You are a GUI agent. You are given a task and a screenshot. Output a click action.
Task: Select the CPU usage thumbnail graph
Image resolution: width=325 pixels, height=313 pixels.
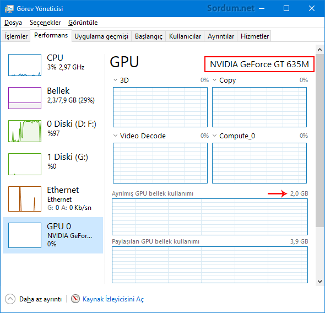click(25, 65)
